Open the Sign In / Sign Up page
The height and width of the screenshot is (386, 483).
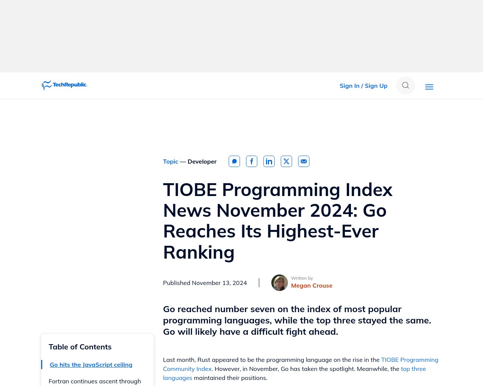[x=363, y=86]
